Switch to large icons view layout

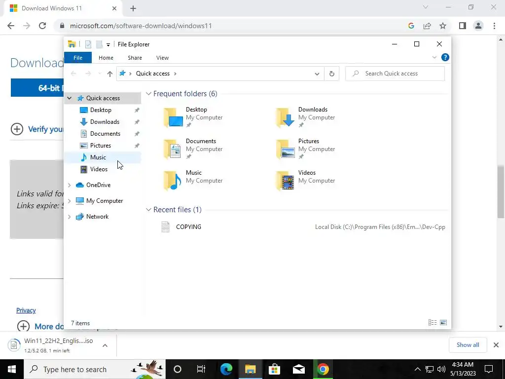pos(443,323)
